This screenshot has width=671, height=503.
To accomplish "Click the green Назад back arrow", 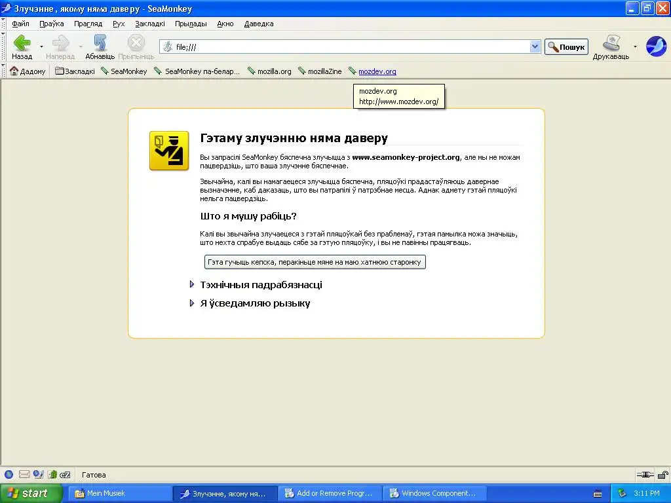I will click(x=22, y=47).
